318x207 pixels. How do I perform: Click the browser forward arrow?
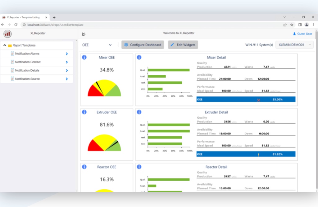tap(9, 25)
